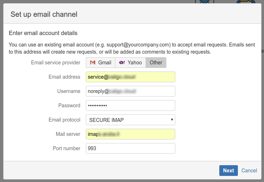Focus the Email address input field
The height and width of the screenshot is (182, 264).
pyautogui.click(x=130, y=77)
